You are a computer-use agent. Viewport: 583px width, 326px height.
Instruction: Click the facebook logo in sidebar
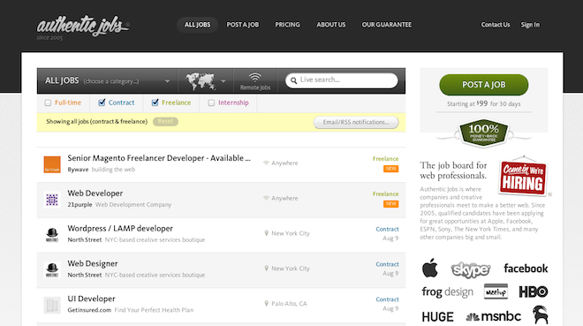526,269
